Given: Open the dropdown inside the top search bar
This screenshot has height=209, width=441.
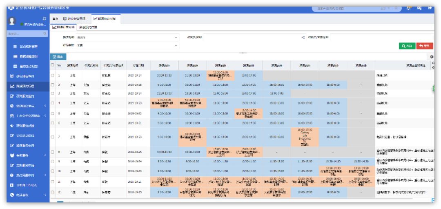Looking at the screenshot, I should 384,9.
